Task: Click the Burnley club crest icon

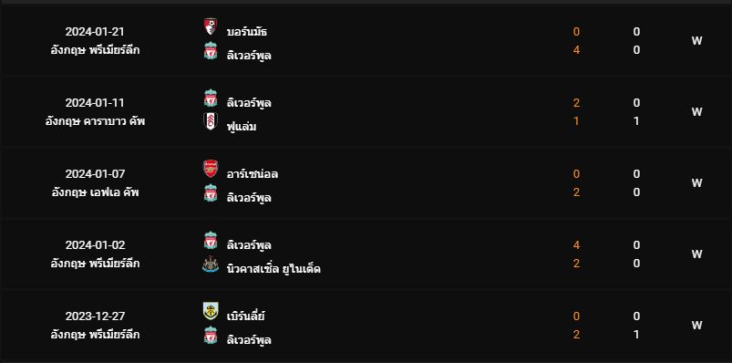Action: click(x=211, y=311)
